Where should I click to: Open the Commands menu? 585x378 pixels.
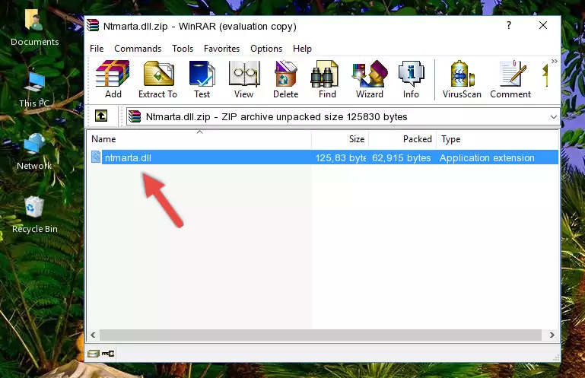tap(138, 49)
